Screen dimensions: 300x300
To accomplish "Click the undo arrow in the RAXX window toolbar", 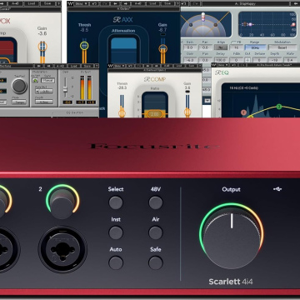I will coord(93,4).
